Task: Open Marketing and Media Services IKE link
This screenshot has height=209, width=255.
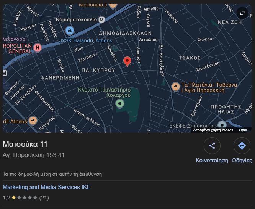Action: (47, 187)
